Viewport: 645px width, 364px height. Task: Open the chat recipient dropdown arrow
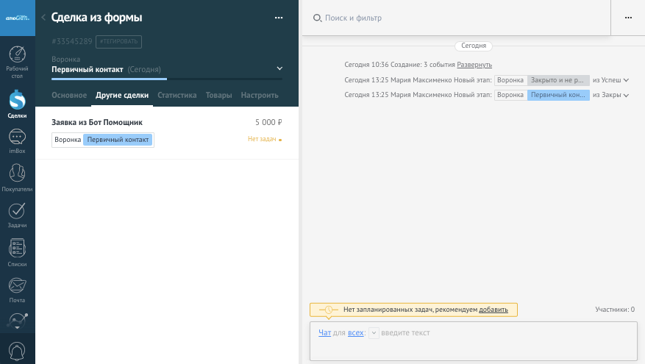(374, 333)
